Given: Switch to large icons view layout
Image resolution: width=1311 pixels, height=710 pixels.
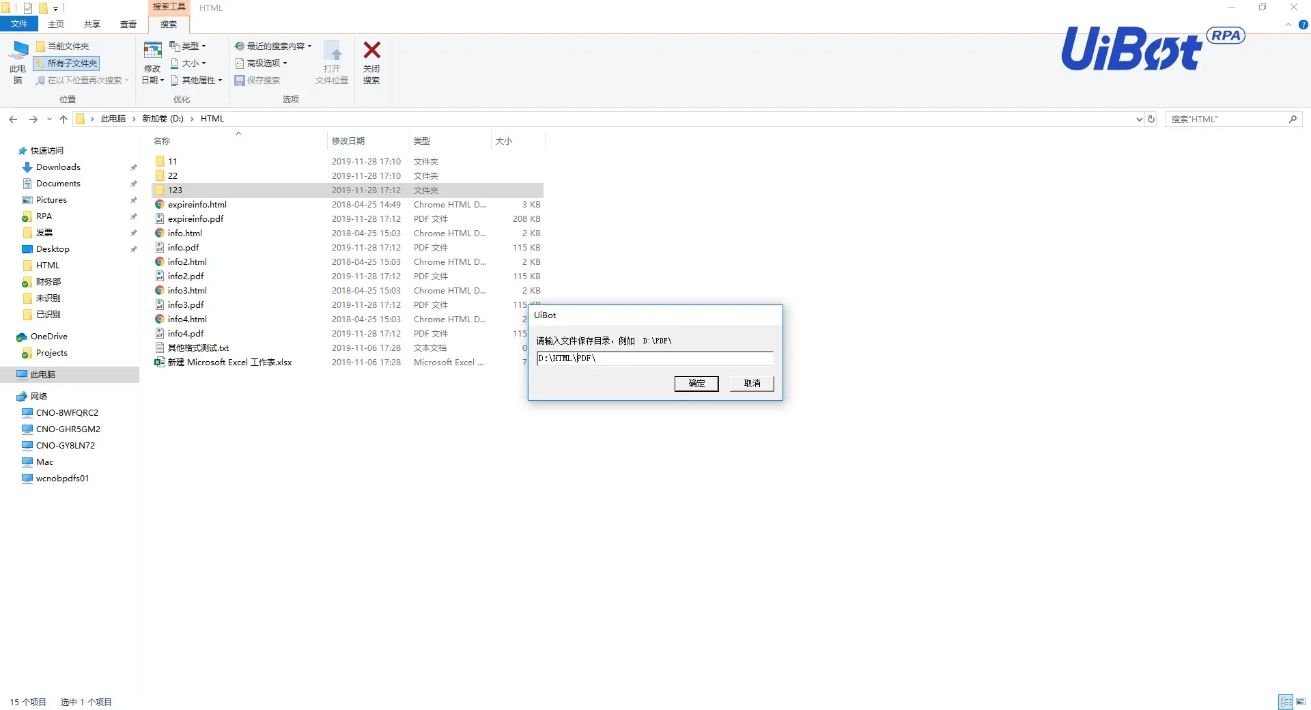Looking at the screenshot, I should pos(1301,701).
